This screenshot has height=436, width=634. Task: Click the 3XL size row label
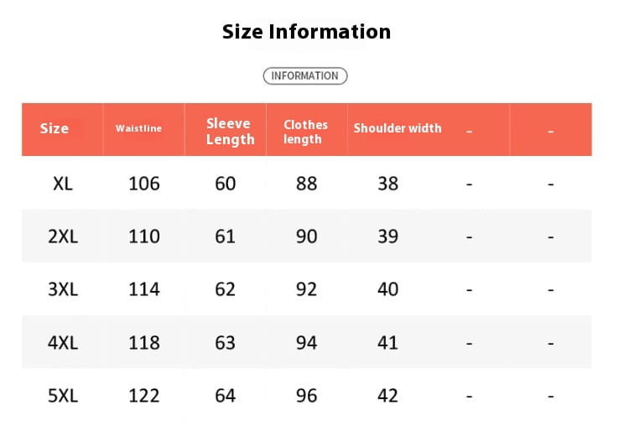pyautogui.click(x=63, y=289)
